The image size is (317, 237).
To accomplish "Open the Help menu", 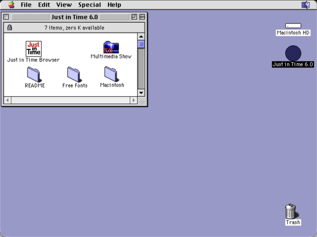I will [114, 4].
